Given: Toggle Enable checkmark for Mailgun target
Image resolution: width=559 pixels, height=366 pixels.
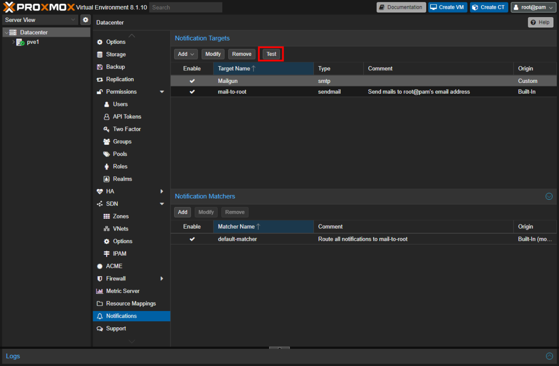Looking at the screenshot, I should tap(192, 81).
